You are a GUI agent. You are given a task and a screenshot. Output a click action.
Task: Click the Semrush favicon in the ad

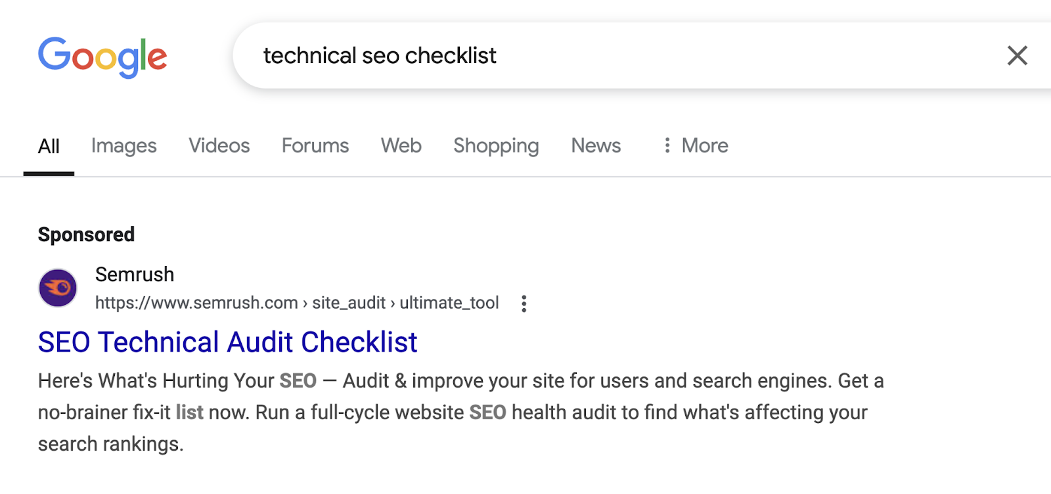click(x=58, y=288)
